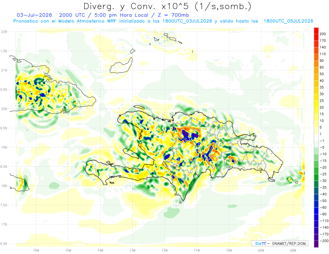Click the colorbar label '170' (positive)
This screenshot has width=329, height=254.
click(323, 41)
